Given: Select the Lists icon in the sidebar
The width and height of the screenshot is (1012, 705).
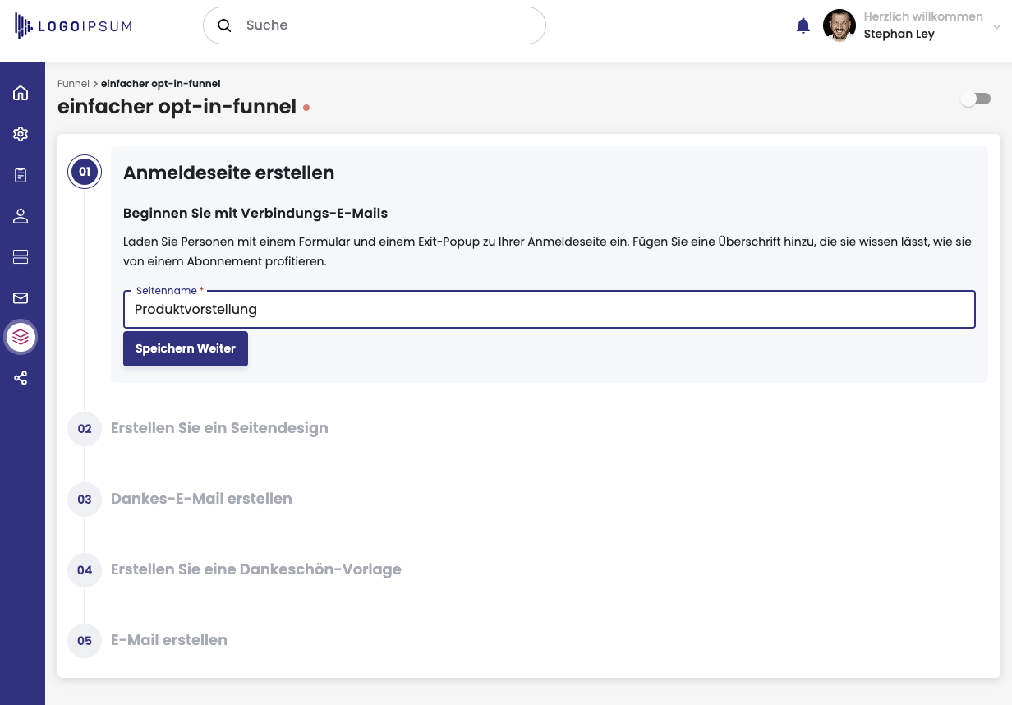Looking at the screenshot, I should pos(21,256).
